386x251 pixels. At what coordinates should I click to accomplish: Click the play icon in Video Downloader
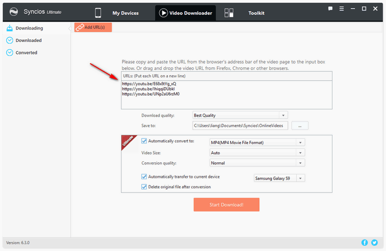[x=163, y=13]
